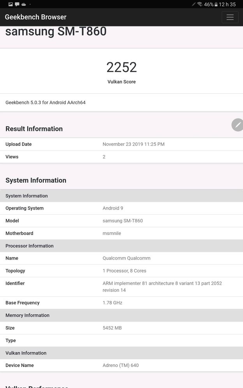This screenshot has height=388, width=243.
Task: Click the Base Frequency label
Action: (x=23, y=303)
